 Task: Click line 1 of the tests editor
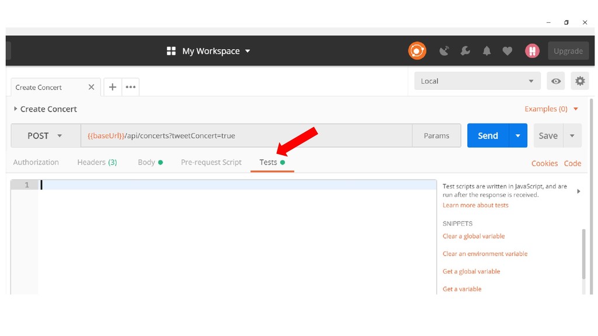[237, 185]
